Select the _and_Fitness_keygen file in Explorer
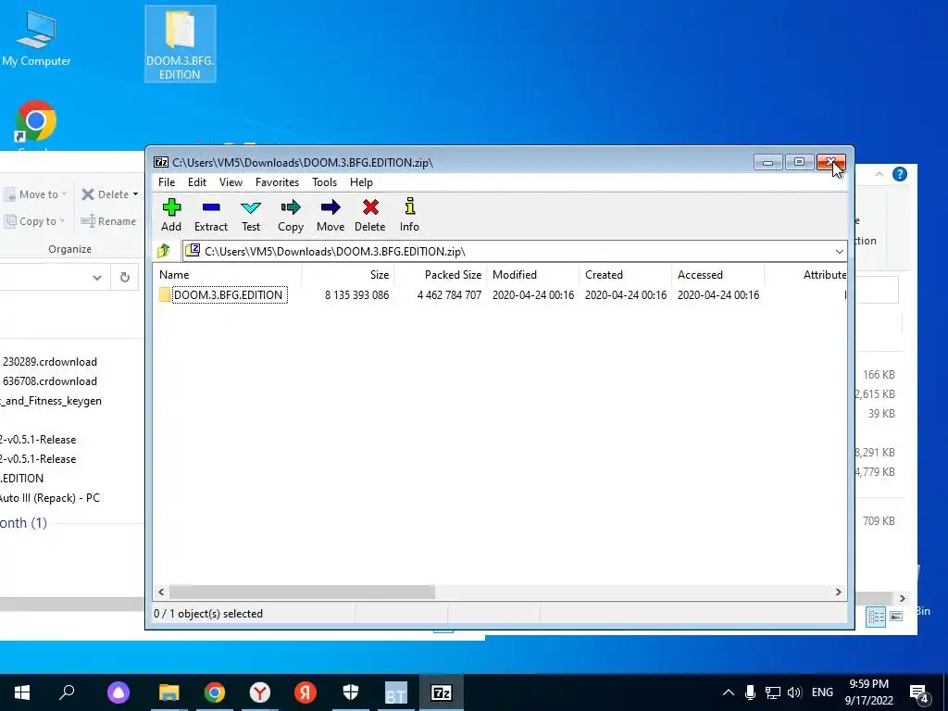This screenshot has width=948, height=711. (52, 401)
